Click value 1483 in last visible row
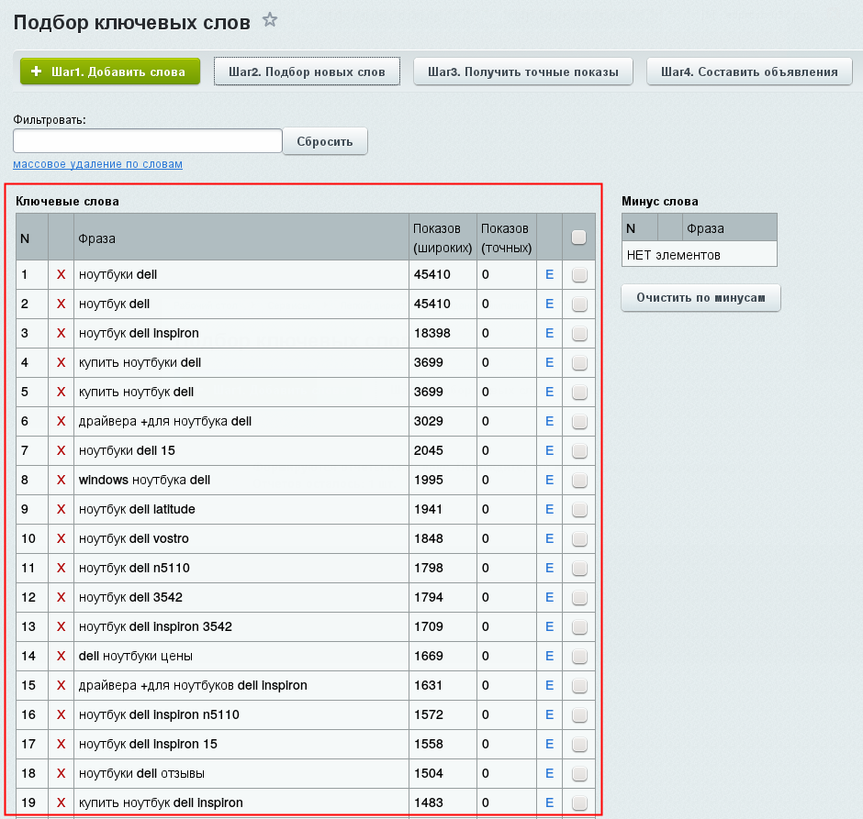The image size is (863, 819). coord(428,802)
